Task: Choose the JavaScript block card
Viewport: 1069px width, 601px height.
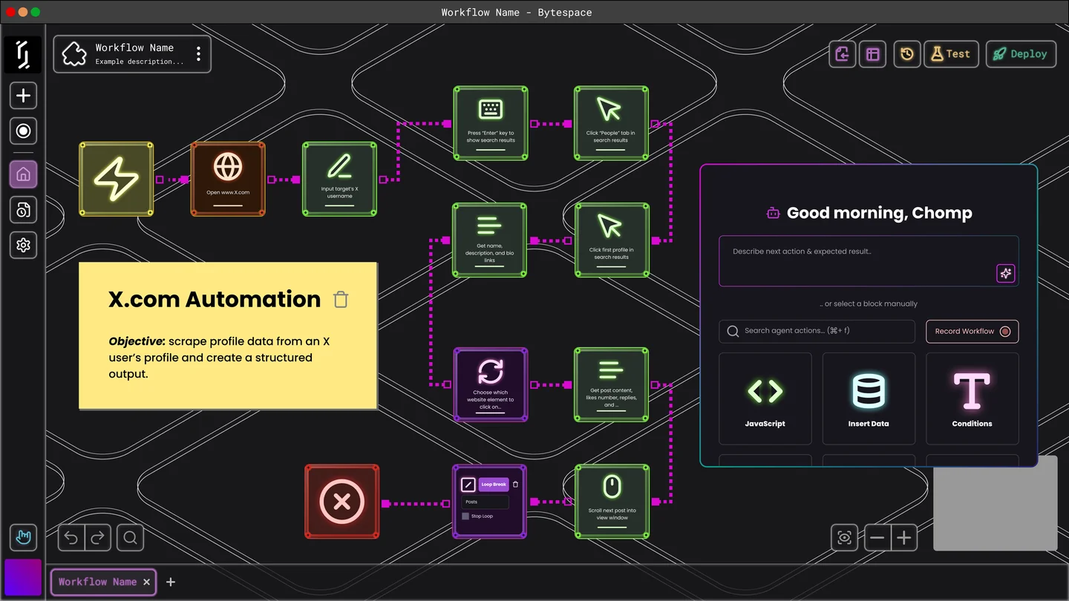Action: [765, 398]
